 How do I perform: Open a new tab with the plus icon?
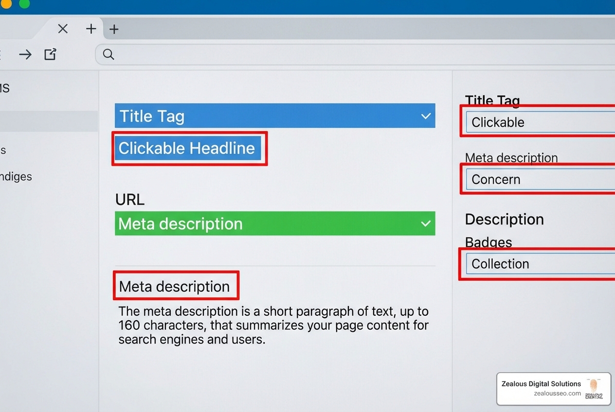click(x=91, y=29)
